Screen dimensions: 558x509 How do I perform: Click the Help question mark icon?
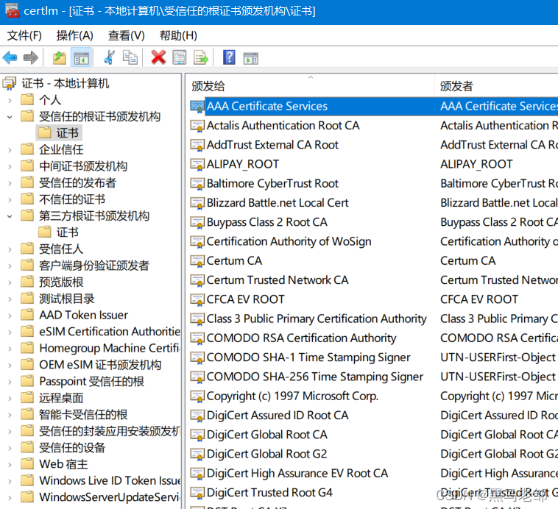[229, 57]
